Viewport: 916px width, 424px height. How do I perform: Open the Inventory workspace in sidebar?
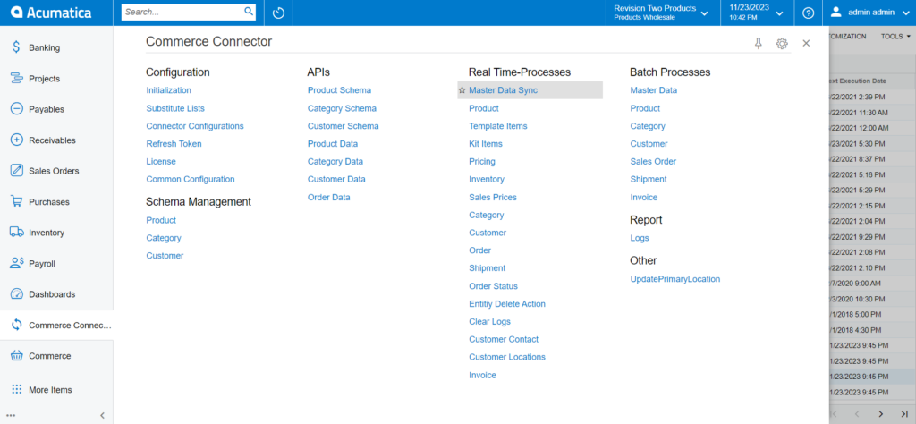click(47, 233)
